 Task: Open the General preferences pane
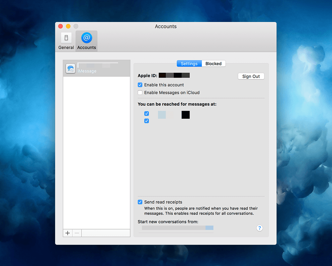click(66, 41)
